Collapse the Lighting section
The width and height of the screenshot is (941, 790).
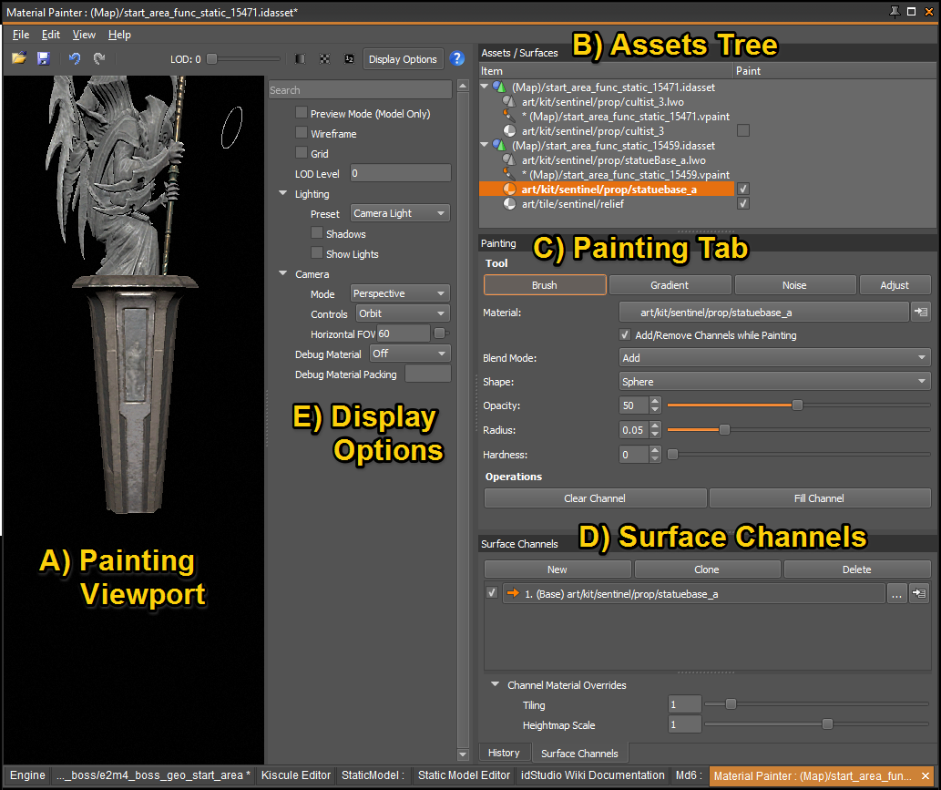(282, 193)
